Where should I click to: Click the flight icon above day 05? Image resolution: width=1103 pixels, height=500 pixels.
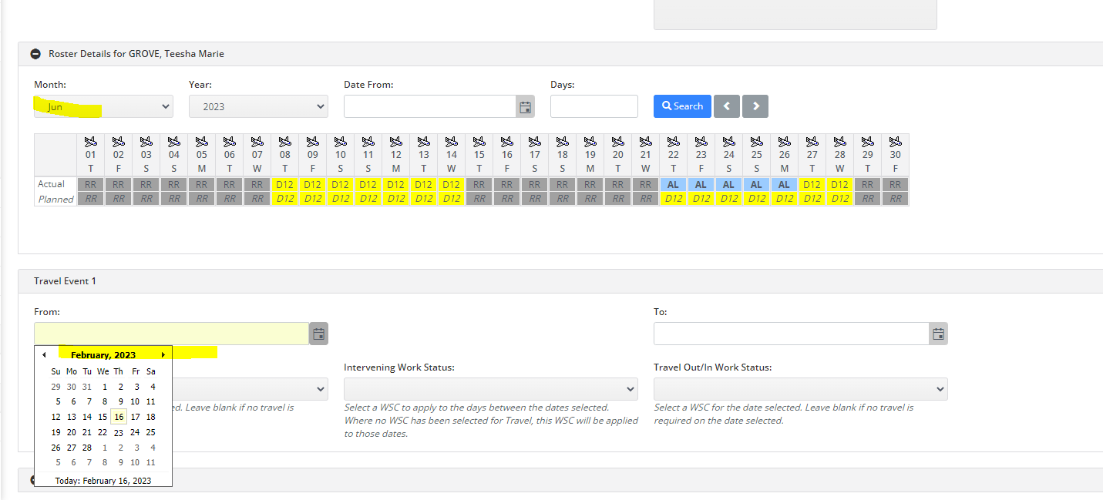point(202,142)
